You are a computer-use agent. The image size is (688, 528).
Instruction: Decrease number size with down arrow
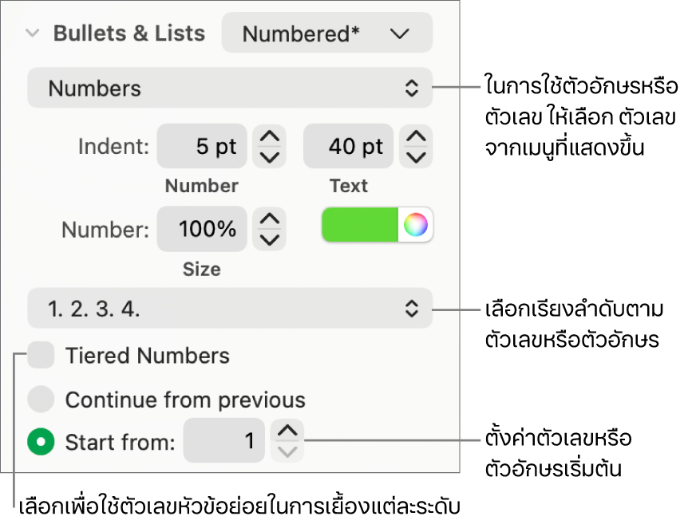[270, 239]
